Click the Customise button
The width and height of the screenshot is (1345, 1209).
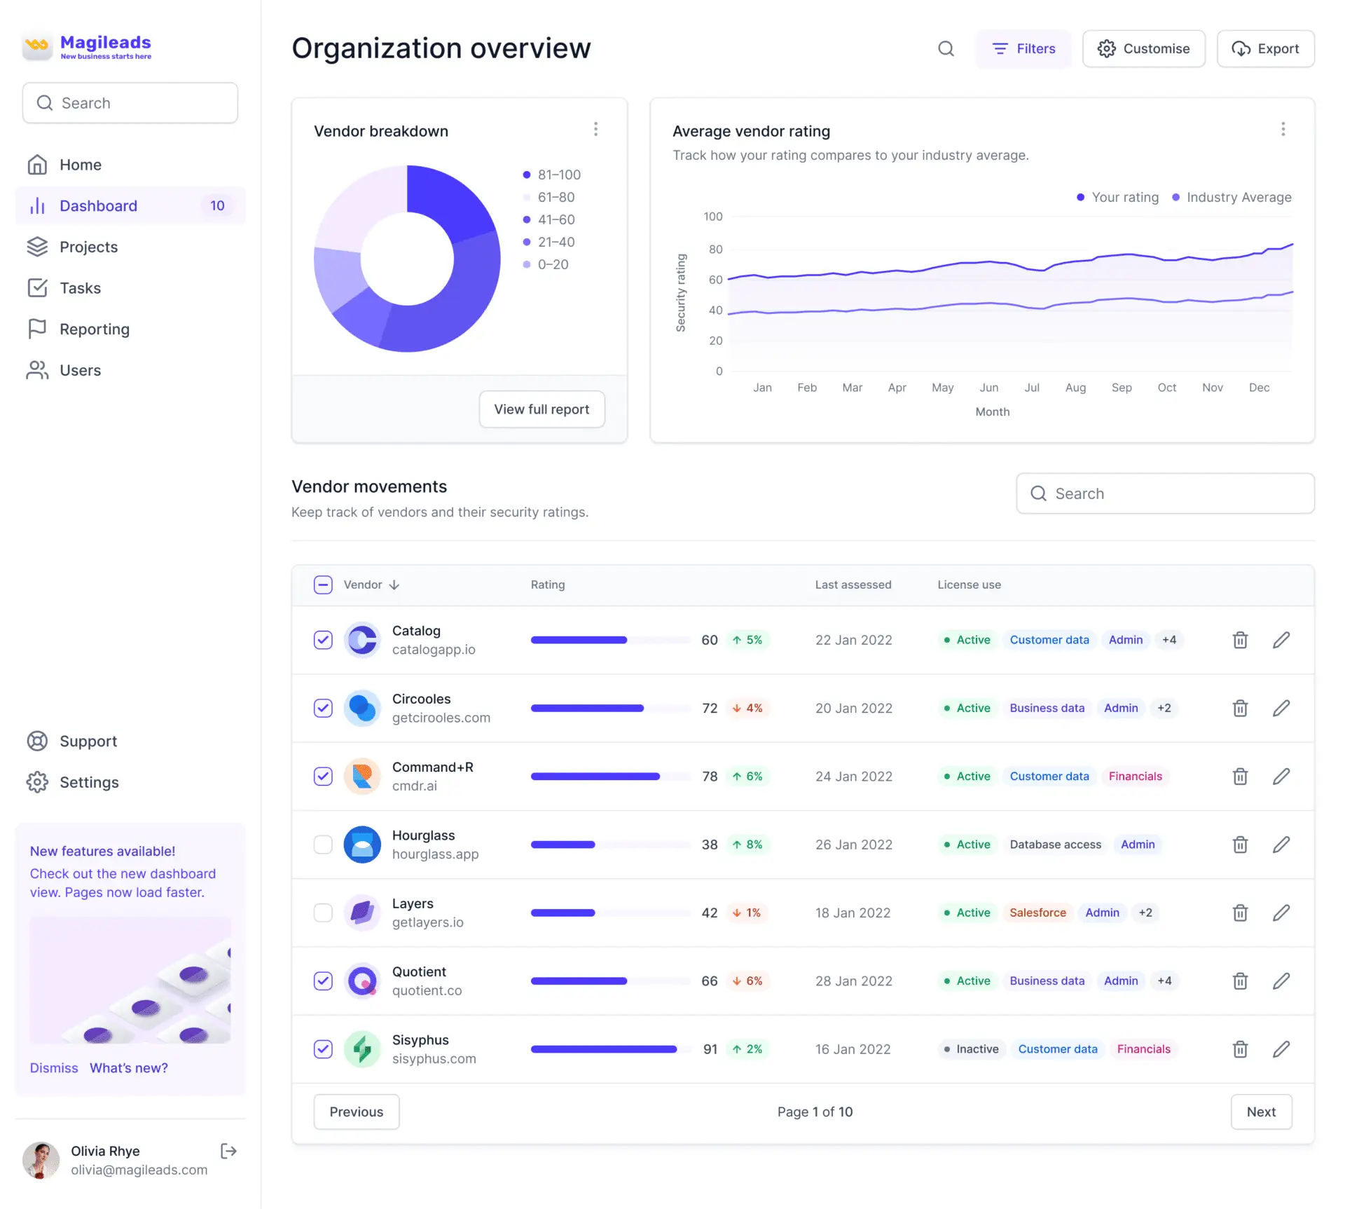coord(1143,48)
